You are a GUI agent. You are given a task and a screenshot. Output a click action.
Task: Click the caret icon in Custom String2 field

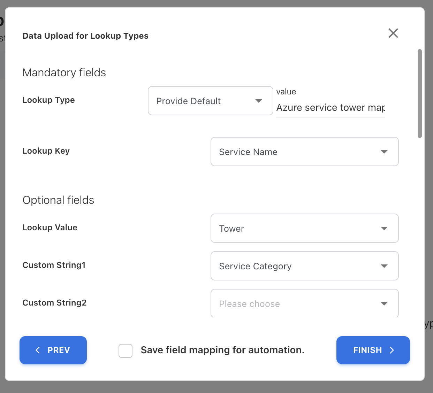click(384, 304)
